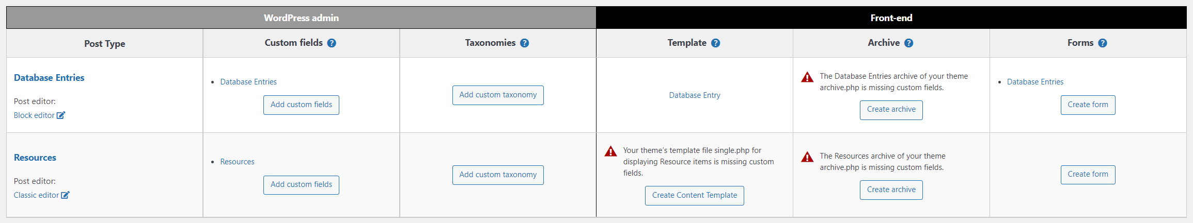Open Resources custom field group link
This screenshot has width=1193, height=223.
tap(237, 162)
